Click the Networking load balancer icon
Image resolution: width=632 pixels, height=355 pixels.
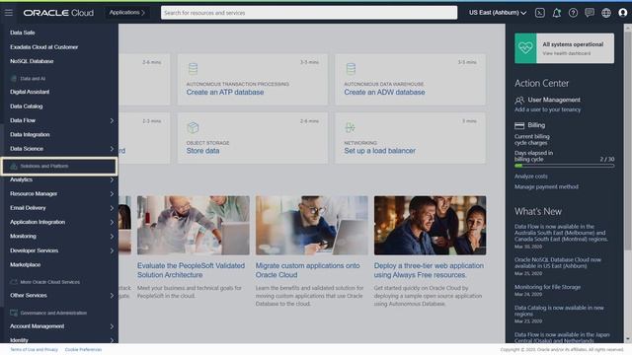350,128
